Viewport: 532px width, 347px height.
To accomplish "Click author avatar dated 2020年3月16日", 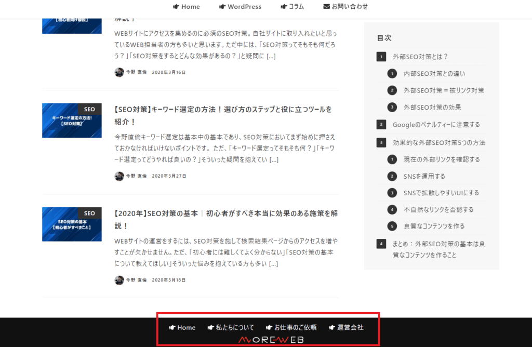I will (x=119, y=72).
